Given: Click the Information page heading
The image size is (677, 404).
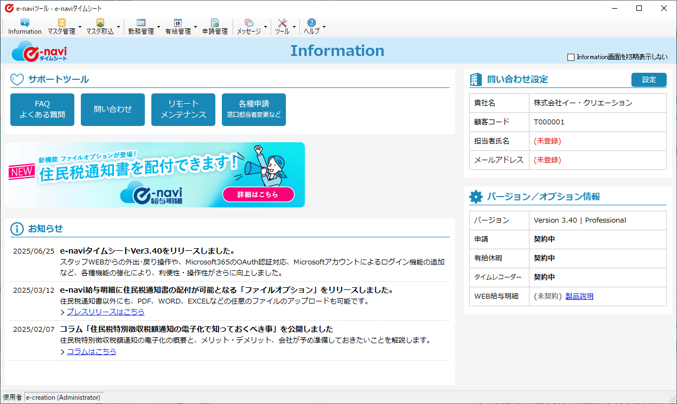Looking at the screenshot, I should 337,50.
